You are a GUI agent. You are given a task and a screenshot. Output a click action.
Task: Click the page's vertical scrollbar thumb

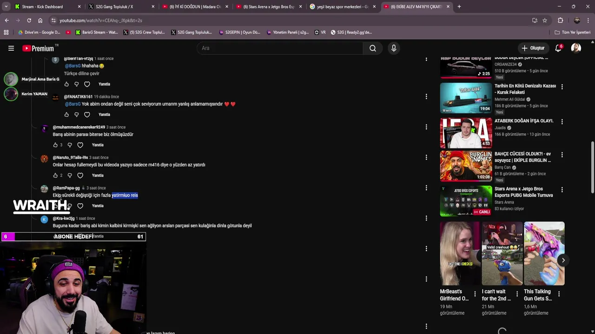tap(593, 168)
